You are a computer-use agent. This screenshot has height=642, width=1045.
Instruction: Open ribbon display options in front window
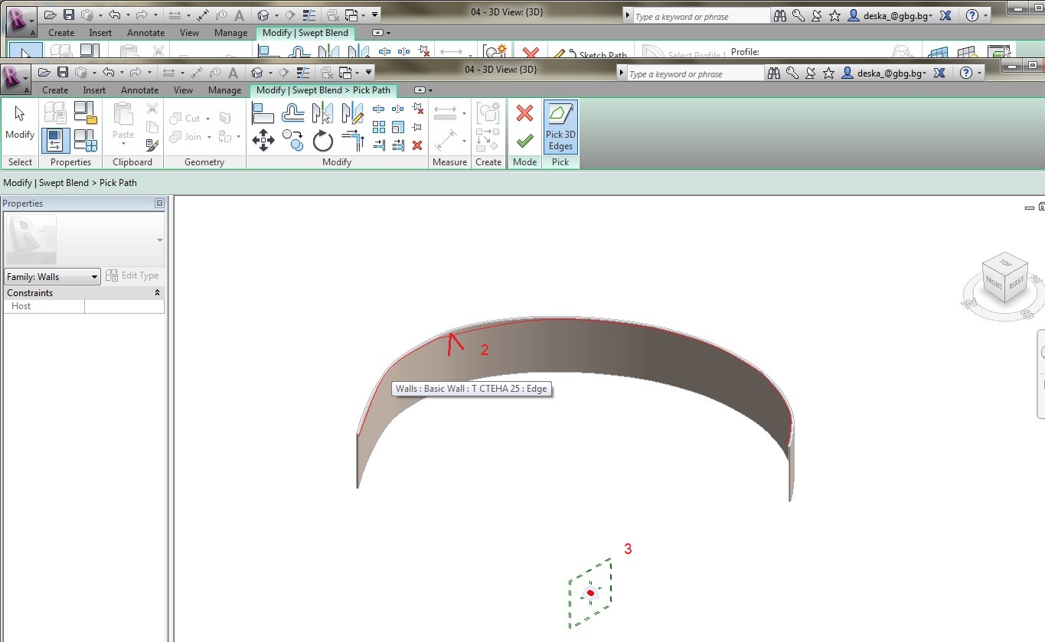(423, 90)
